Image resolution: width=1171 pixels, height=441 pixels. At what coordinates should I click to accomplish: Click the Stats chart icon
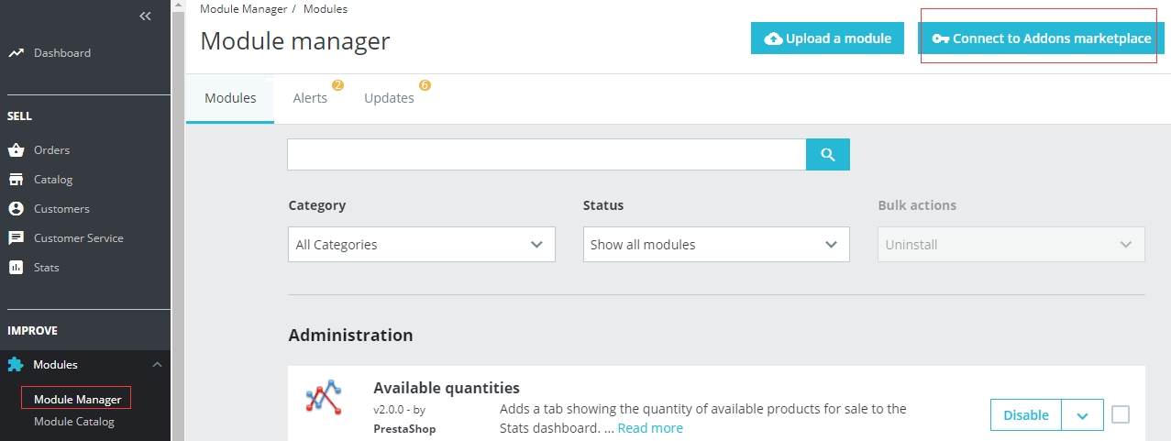[x=16, y=268]
